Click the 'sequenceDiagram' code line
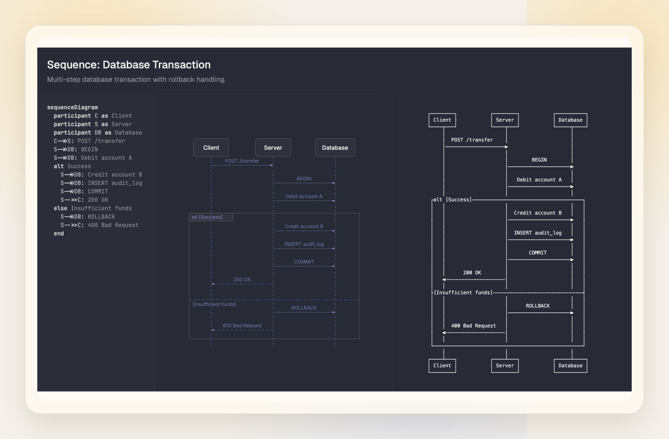Viewport: 669px width, 439px height. click(x=72, y=107)
